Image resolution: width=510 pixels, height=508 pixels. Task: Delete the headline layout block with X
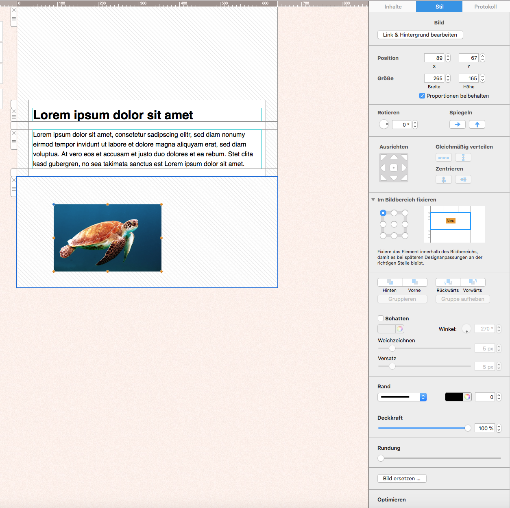click(x=14, y=111)
